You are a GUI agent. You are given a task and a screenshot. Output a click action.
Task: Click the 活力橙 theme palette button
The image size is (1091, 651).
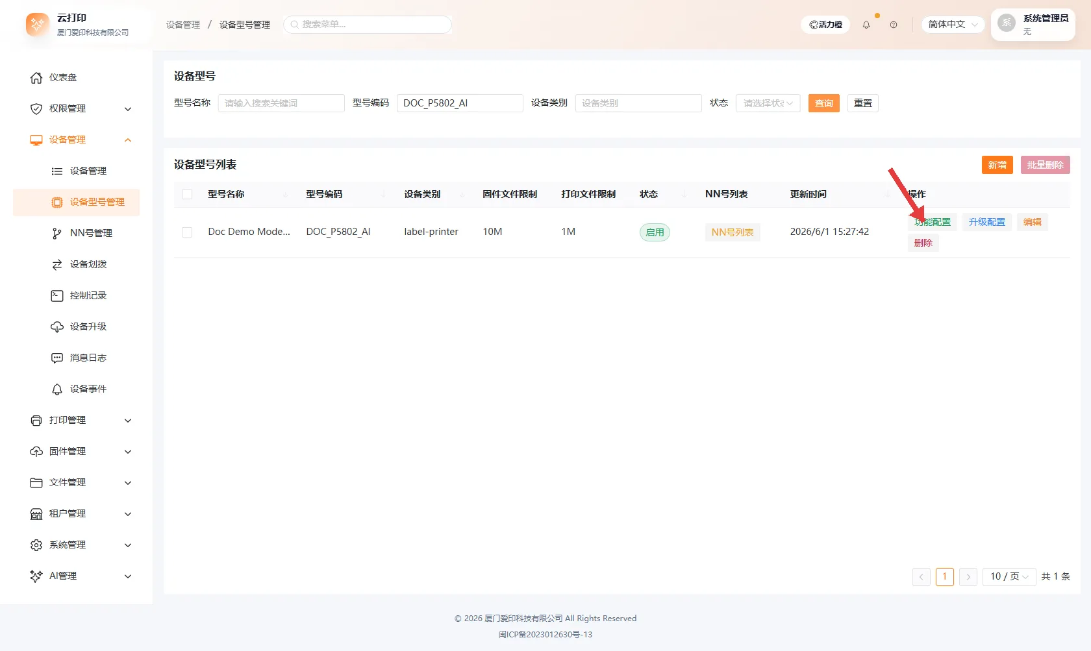(825, 25)
